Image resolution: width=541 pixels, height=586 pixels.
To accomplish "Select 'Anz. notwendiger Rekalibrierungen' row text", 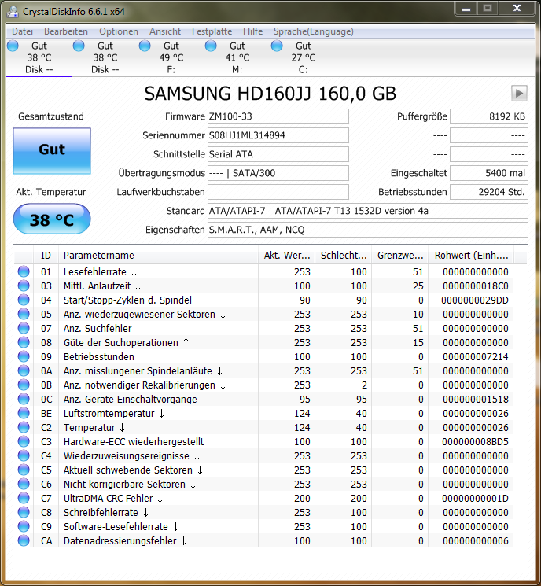I will pyautogui.click(x=139, y=385).
